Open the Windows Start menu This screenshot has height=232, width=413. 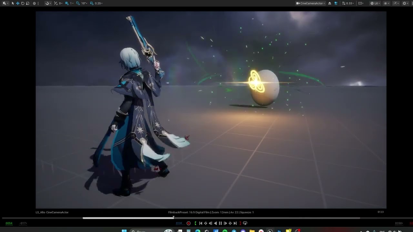click(124, 231)
